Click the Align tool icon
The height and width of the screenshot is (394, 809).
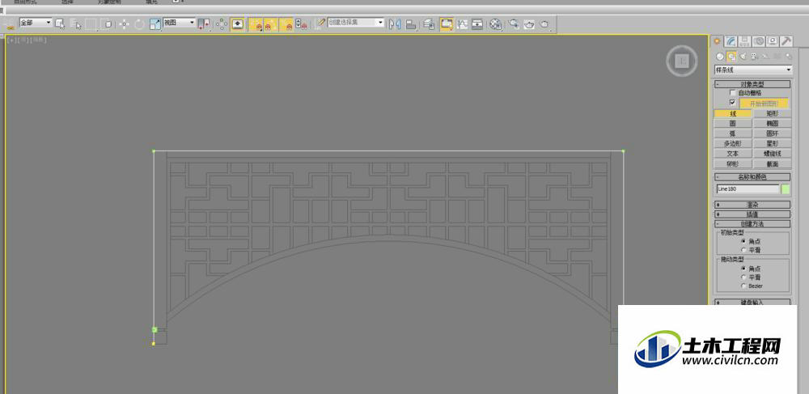411,23
